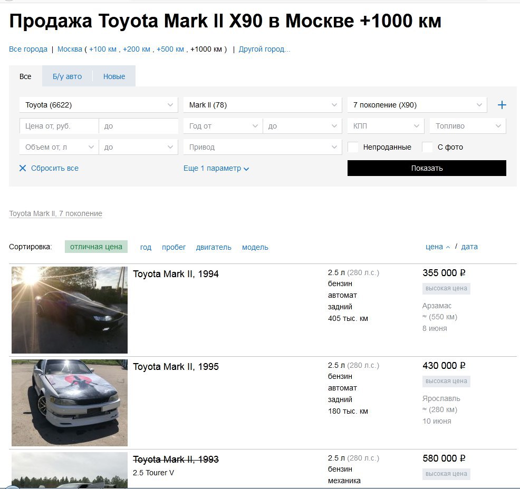Click the 405 тыс. км mileage
This screenshot has height=489, width=520.
(x=348, y=318)
